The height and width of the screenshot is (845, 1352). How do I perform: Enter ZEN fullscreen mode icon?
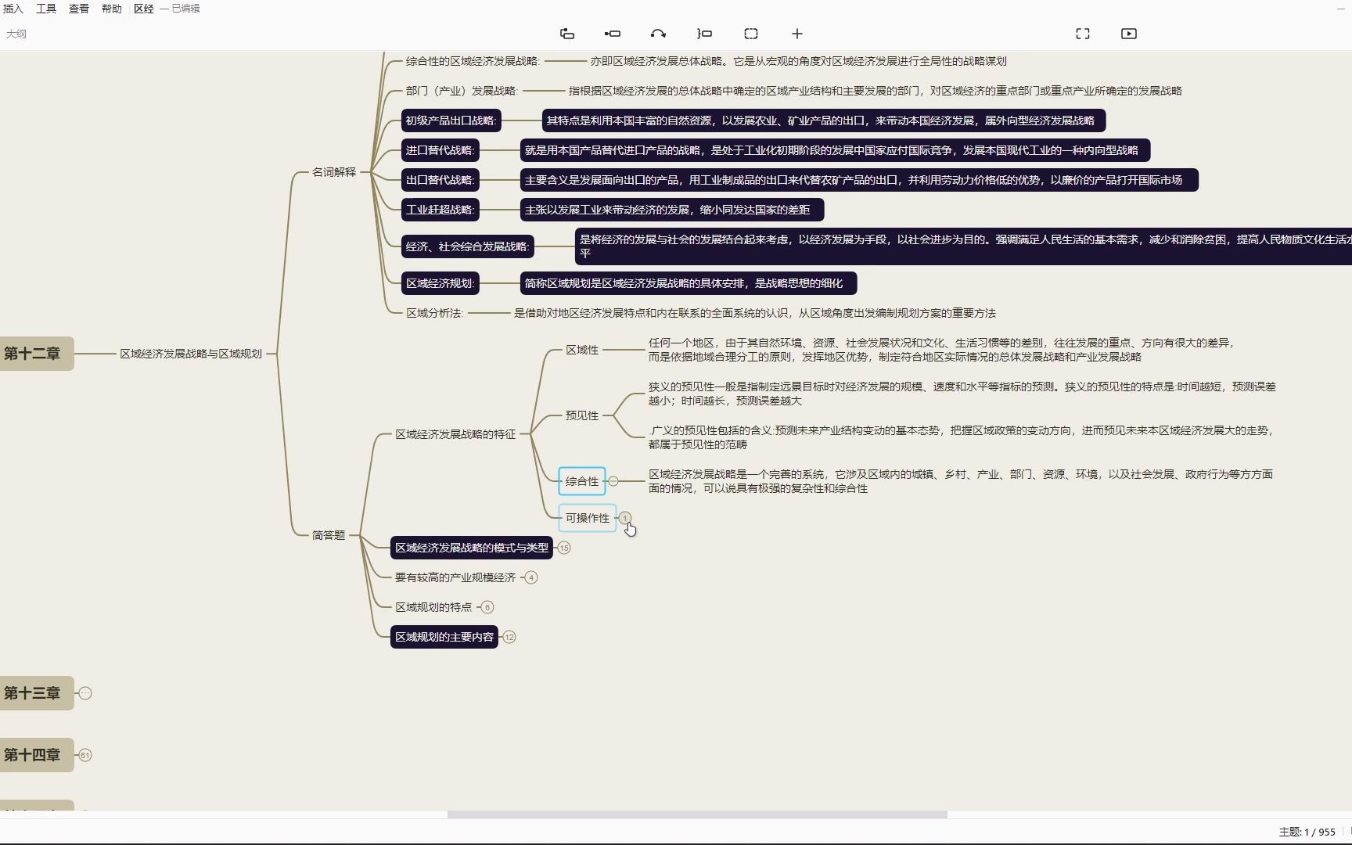[x=1083, y=34]
